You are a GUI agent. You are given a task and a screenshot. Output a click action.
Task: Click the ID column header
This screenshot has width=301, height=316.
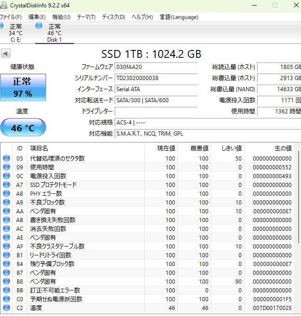pos(20,149)
